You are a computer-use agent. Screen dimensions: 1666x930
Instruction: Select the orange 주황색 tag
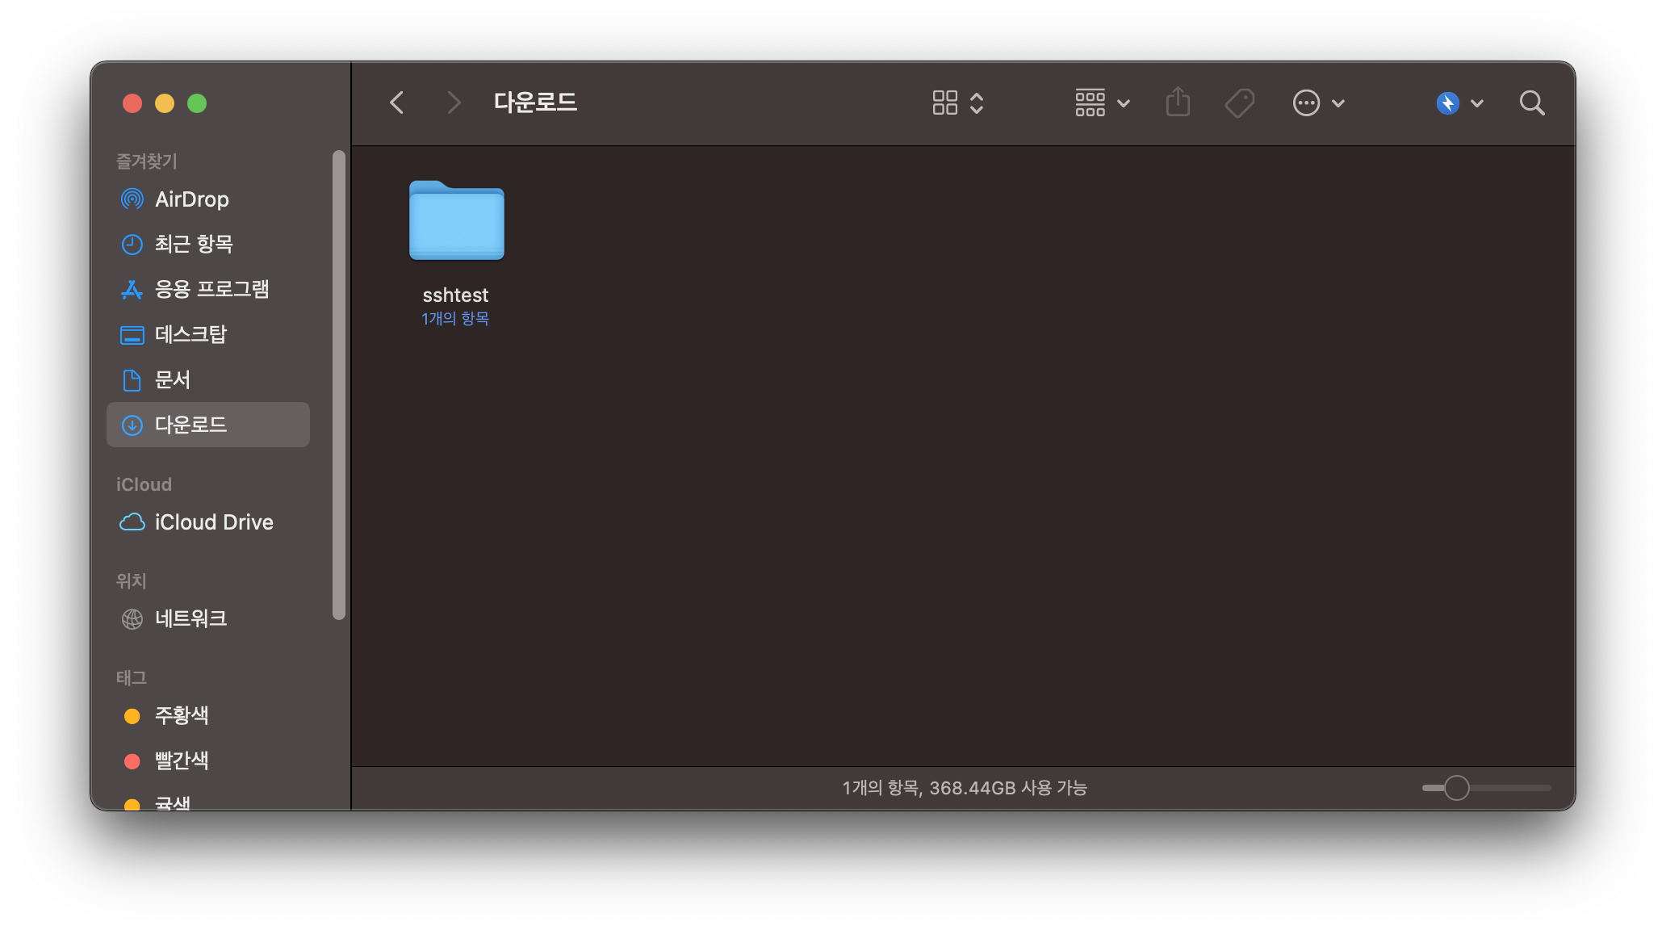(181, 715)
